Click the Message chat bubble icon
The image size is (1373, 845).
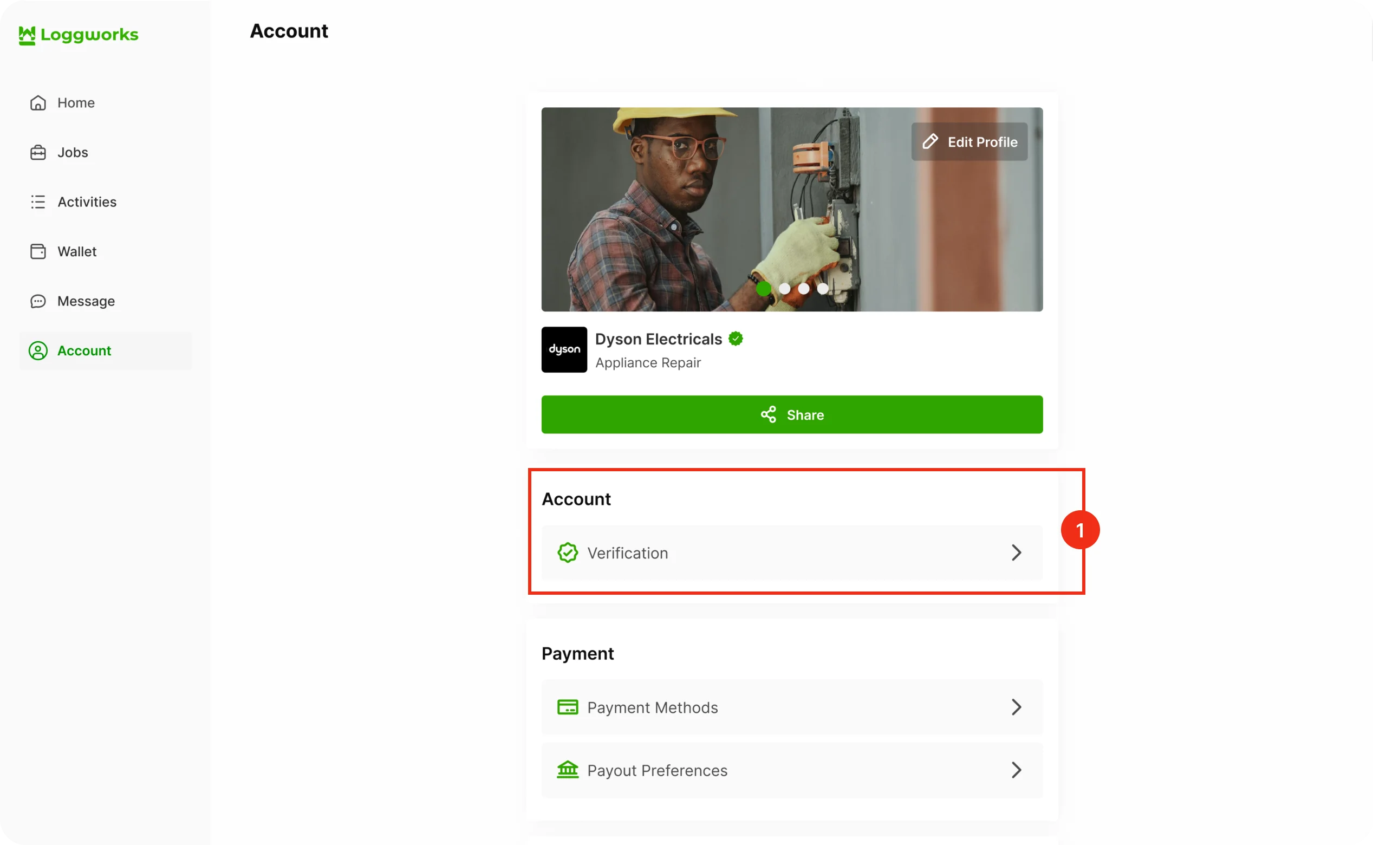click(38, 301)
